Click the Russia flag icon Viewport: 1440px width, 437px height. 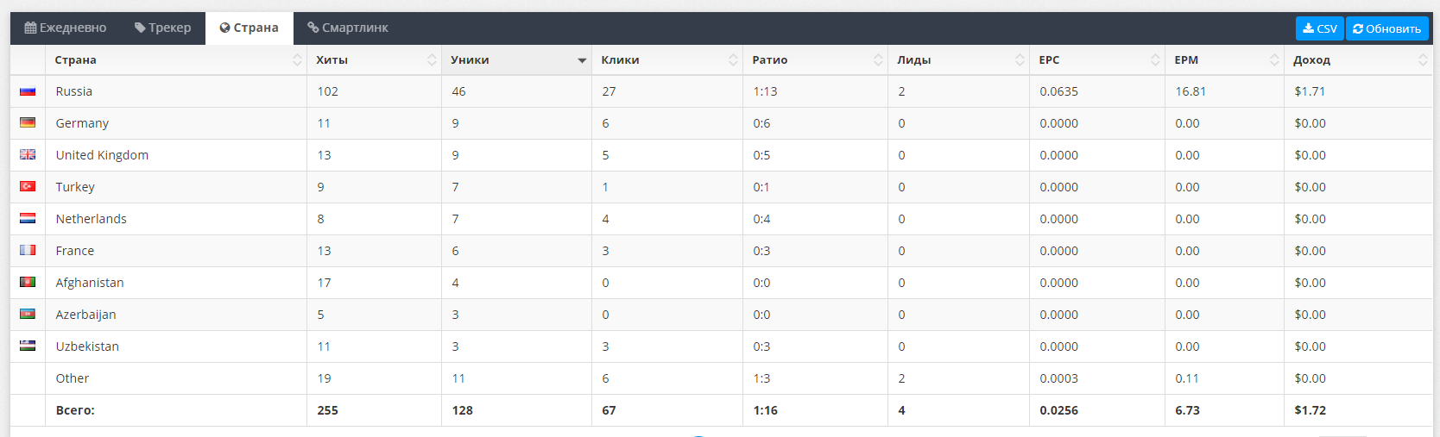[28, 91]
